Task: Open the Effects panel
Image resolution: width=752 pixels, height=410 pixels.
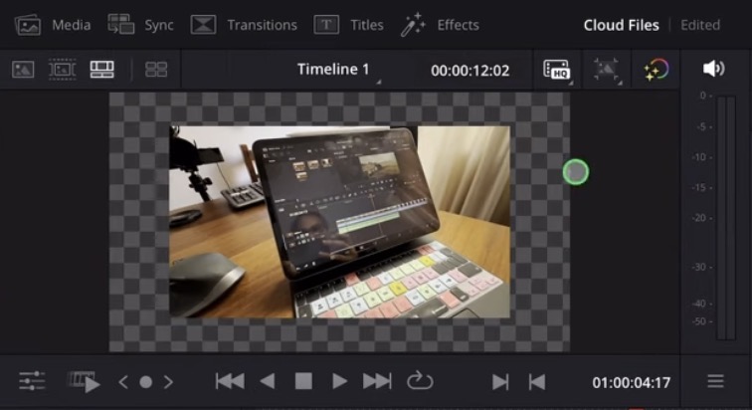Action: point(440,25)
